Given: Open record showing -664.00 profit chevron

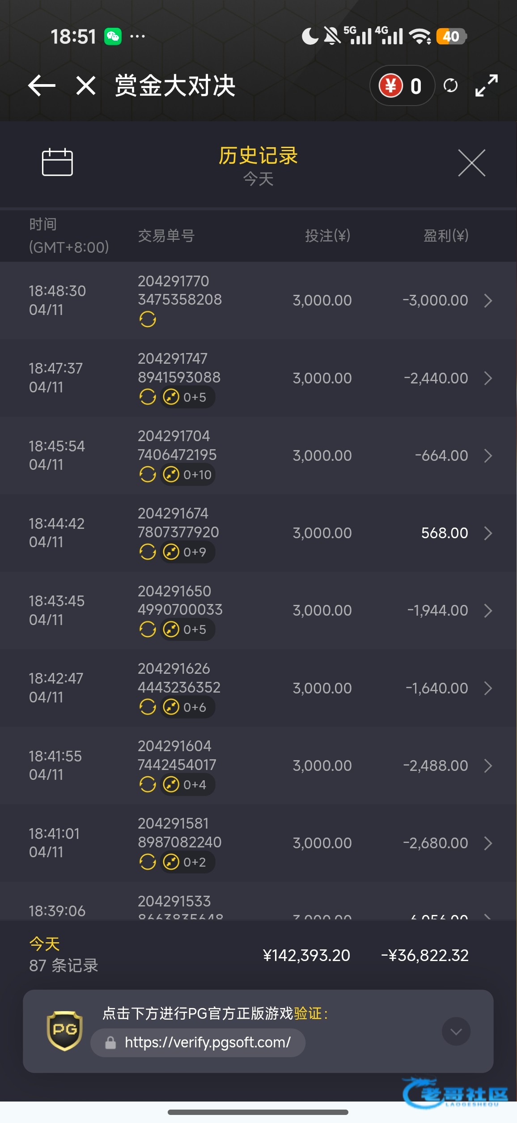Looking at the screenshot, I should pyautogui.click(x=488, y=455).
